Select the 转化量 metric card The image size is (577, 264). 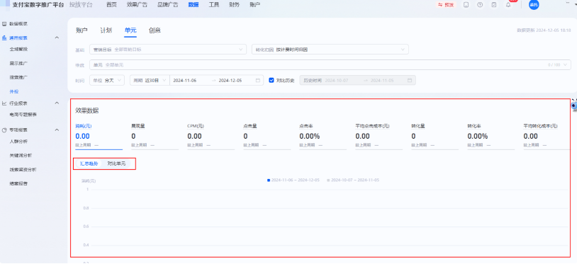pos(435,137)
